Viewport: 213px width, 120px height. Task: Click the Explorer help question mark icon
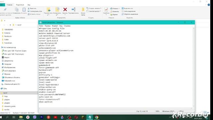click(x=209, y=5)
